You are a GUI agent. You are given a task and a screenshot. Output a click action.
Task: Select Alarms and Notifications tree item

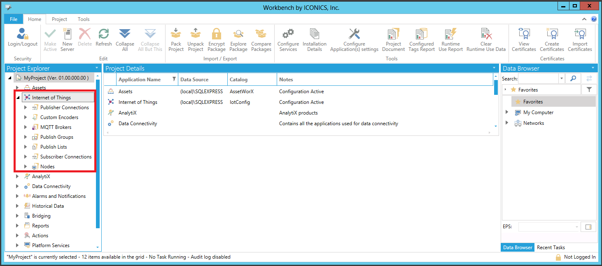pyautogui.click(x=59, y=196)
